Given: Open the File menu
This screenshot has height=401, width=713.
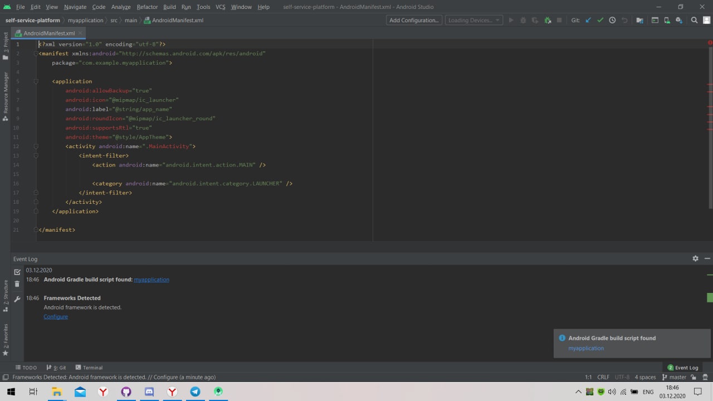Looking at the screenshot, I should click(21, 7).
